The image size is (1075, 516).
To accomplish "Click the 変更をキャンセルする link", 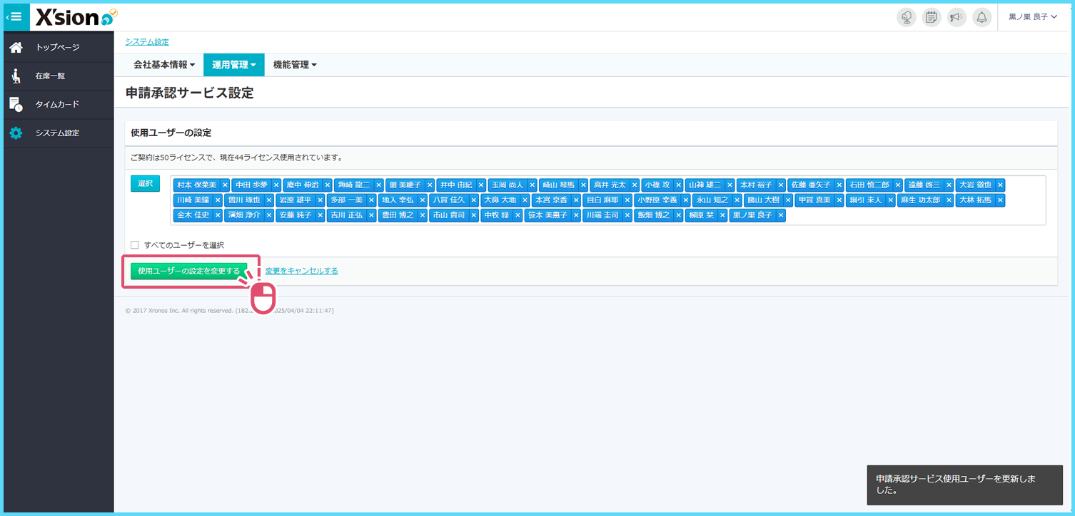I will click(301, 272).
